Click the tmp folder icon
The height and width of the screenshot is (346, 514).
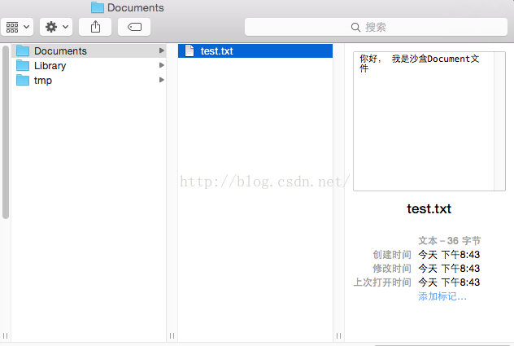point(23,80)
